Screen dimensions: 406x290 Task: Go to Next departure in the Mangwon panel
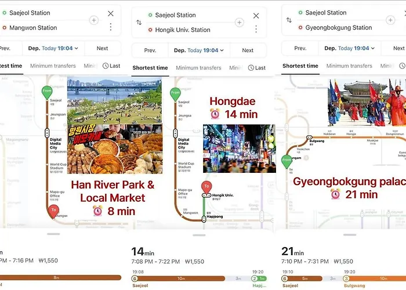[x=102, y=48]
